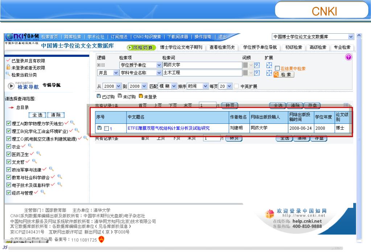Click the green 风格切换 button
This screenshot has width=371, height=252.
click(x=141, y=47)
